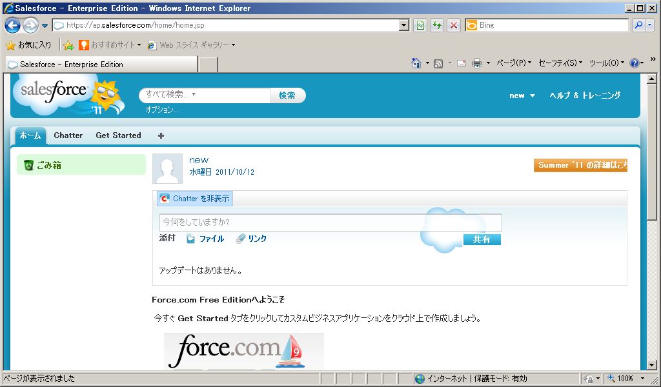Switch to the Chatter tab
661x387 pixels.
(68, 135)
